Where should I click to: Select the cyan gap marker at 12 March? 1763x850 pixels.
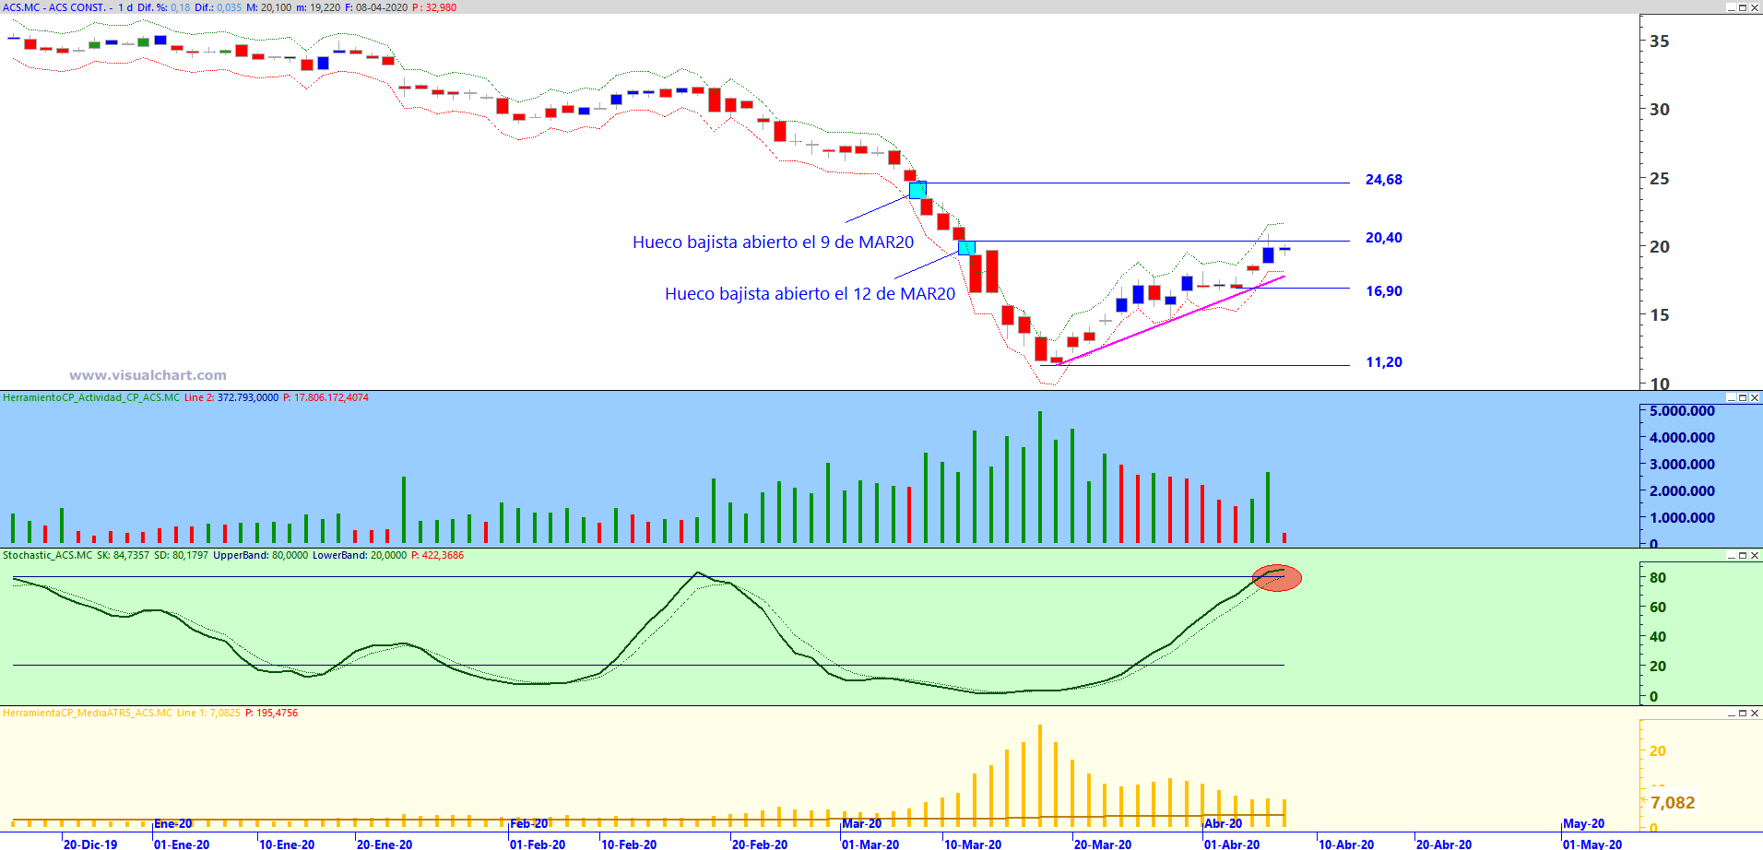tap(966, 247)
